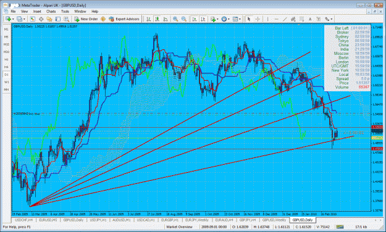
Task: Open the Strategy Tester panel
Action: [x=66, y=19]
